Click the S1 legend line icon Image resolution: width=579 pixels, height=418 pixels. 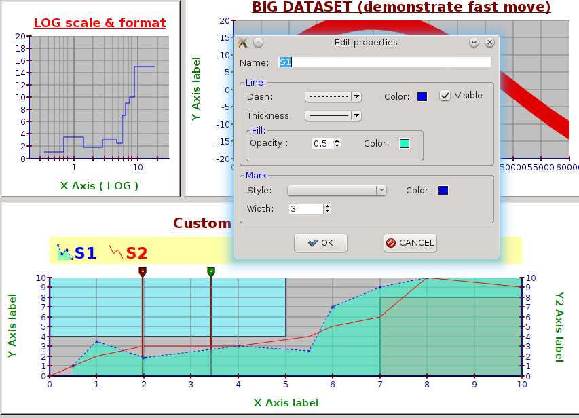[x=64, y=252]
